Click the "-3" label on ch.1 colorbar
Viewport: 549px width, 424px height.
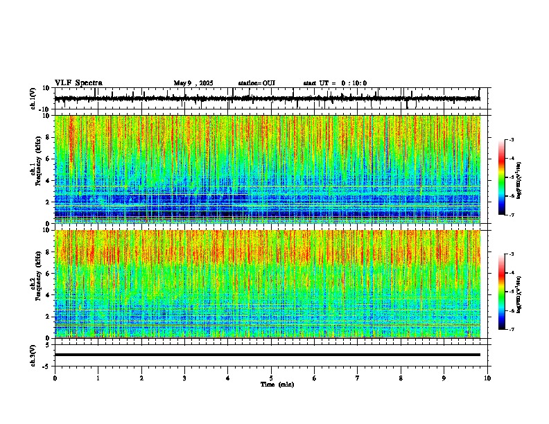[512, 140]
